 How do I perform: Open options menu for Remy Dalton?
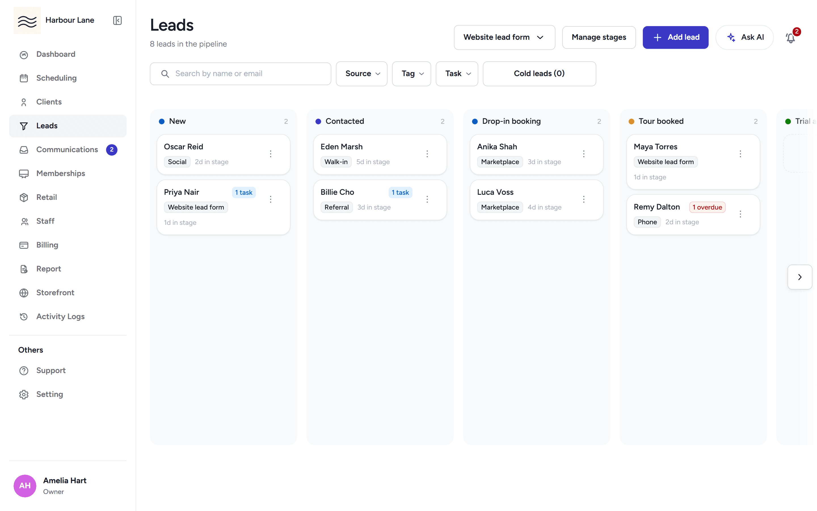740,214
